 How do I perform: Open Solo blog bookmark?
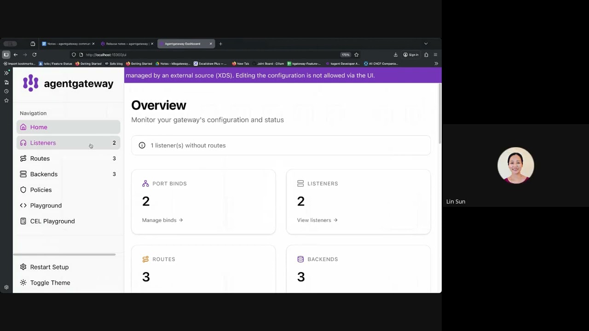point(114,63)
